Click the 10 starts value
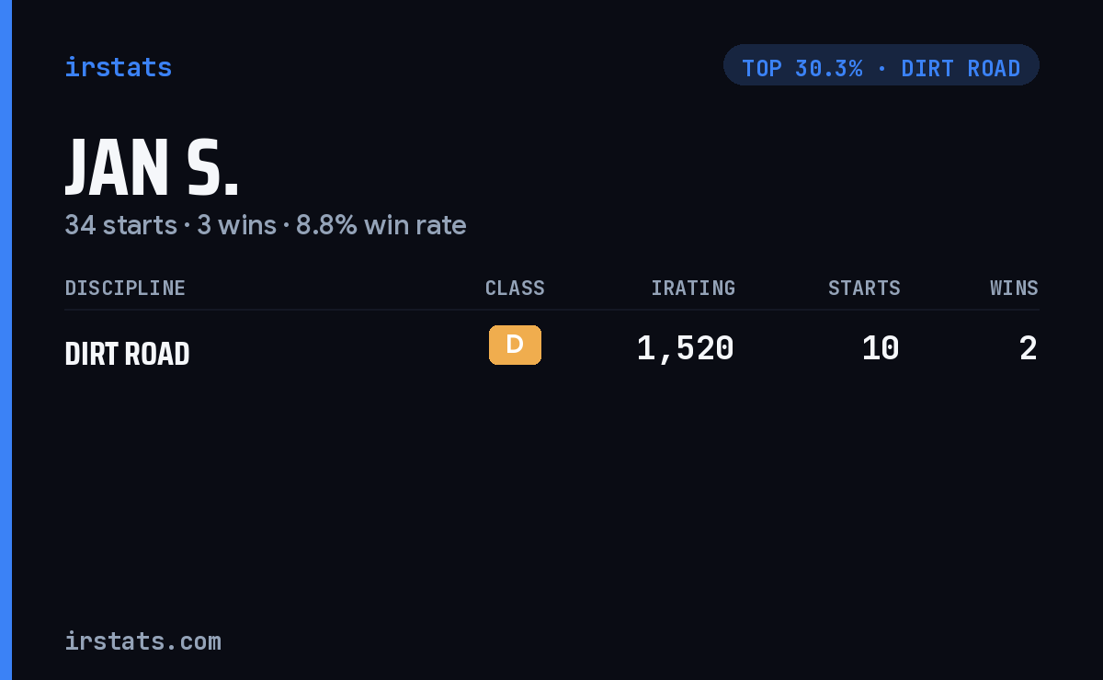This screenshot has width=1103, height=680. (x=881, y=349)
